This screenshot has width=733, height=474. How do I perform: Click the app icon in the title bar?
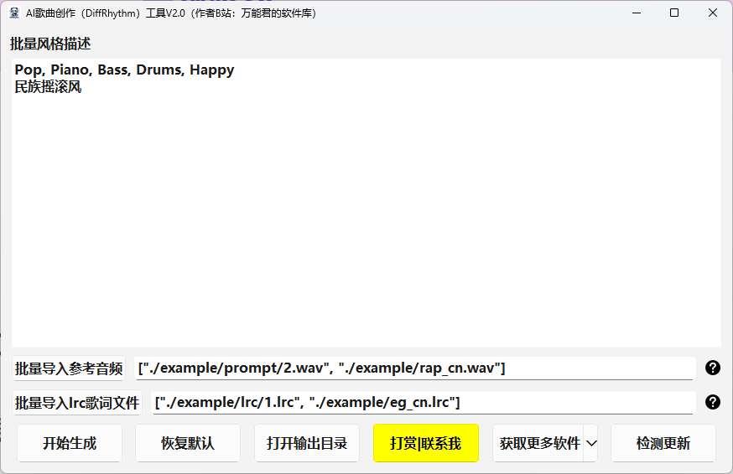point(14,13)
